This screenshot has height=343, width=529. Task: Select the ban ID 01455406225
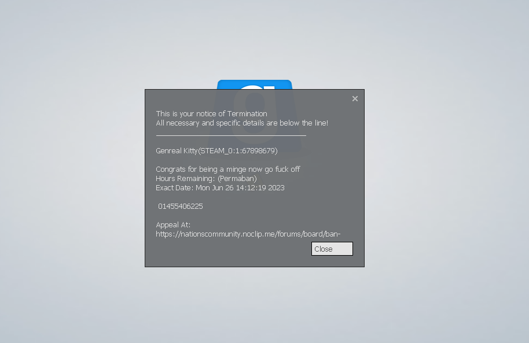181,206
